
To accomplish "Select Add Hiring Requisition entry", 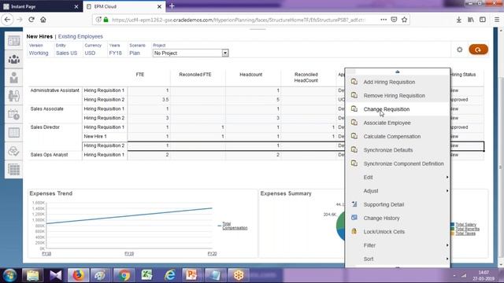I will [x=398, y=82].
